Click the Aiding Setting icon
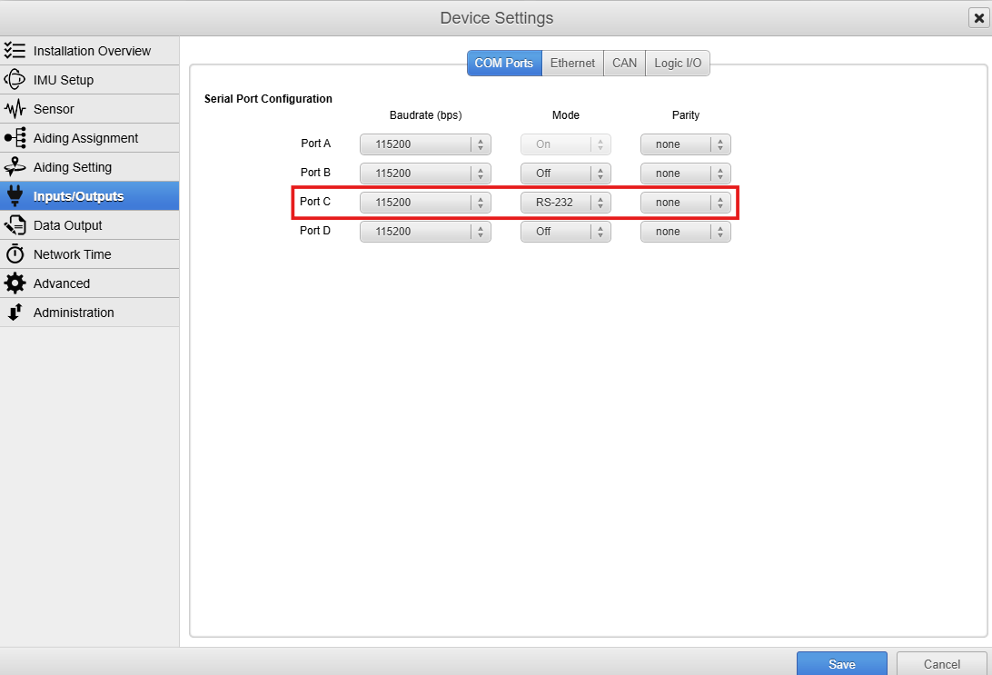Screen dimensions: 992x675 tap(15, 167)
